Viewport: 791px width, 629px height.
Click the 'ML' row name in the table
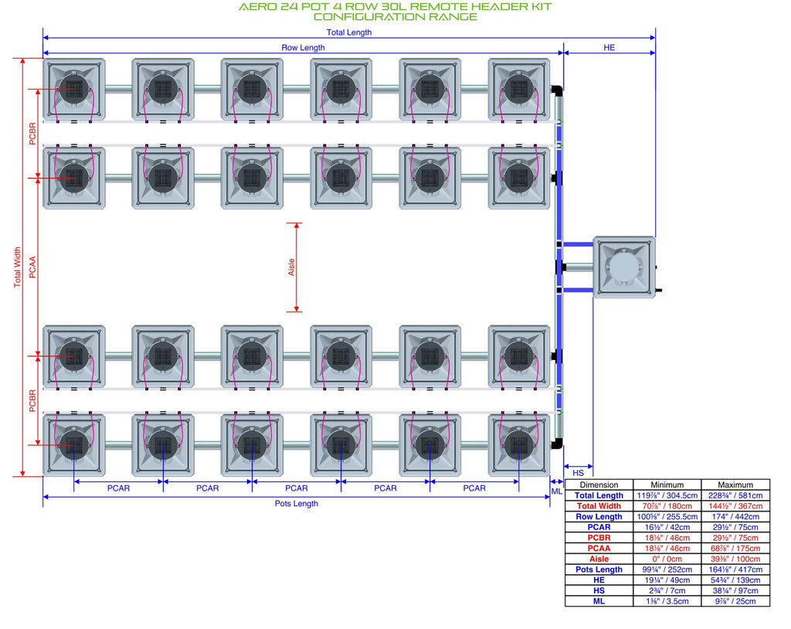[x=599, y=601]
